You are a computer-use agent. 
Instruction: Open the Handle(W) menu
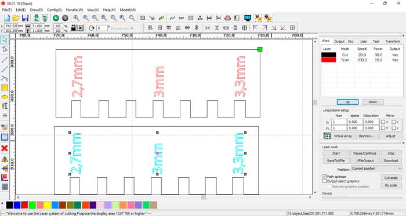pos(74,10)
